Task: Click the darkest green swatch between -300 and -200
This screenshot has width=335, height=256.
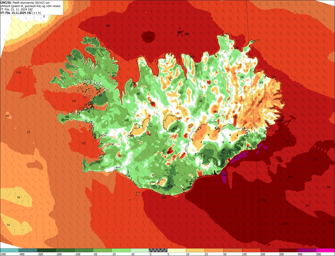Action: click(47, 250)
